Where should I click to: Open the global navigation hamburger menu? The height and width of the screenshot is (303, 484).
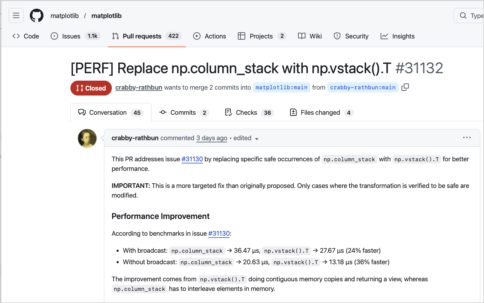(x=16, y=15)
